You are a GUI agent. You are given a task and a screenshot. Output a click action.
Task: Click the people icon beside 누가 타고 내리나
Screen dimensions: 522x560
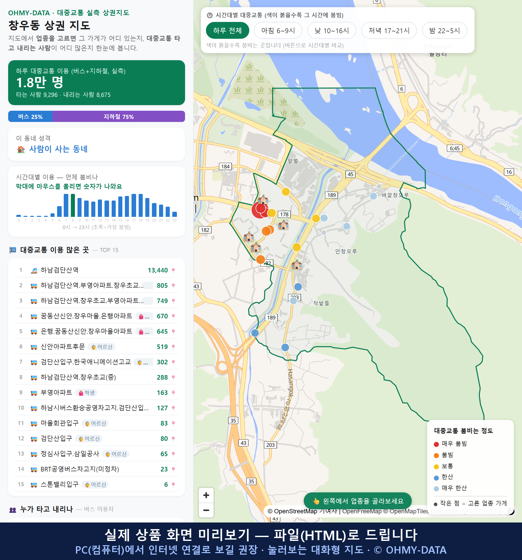13,509
